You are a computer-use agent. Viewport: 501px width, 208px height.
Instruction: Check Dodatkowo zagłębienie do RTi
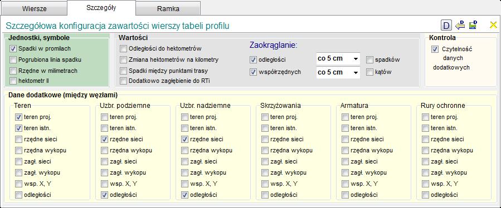pos(123,81)
